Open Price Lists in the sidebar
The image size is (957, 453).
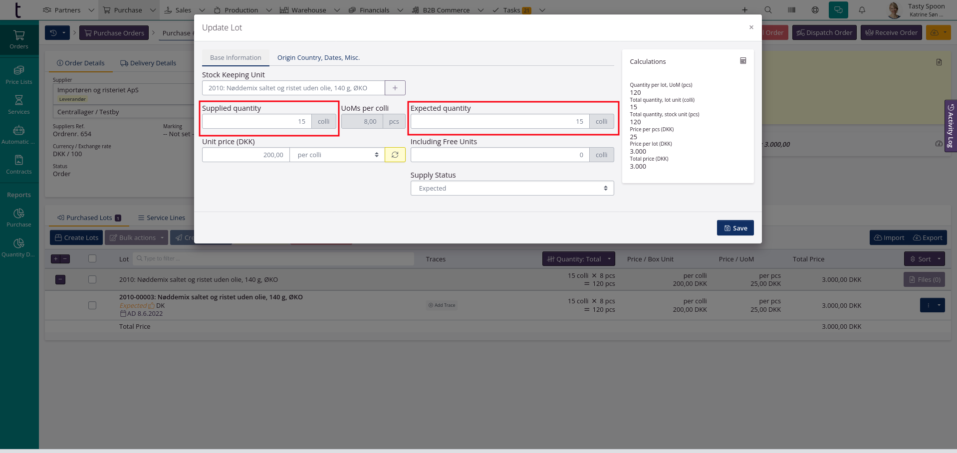point(19,75)
